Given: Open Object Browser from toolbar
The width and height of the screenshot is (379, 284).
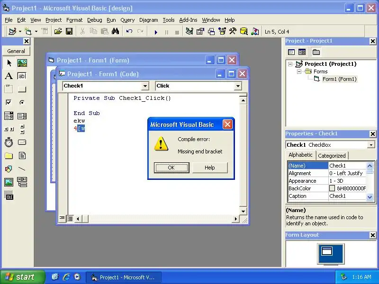Looking at the screenshot, I should click(x=222, y=31).
